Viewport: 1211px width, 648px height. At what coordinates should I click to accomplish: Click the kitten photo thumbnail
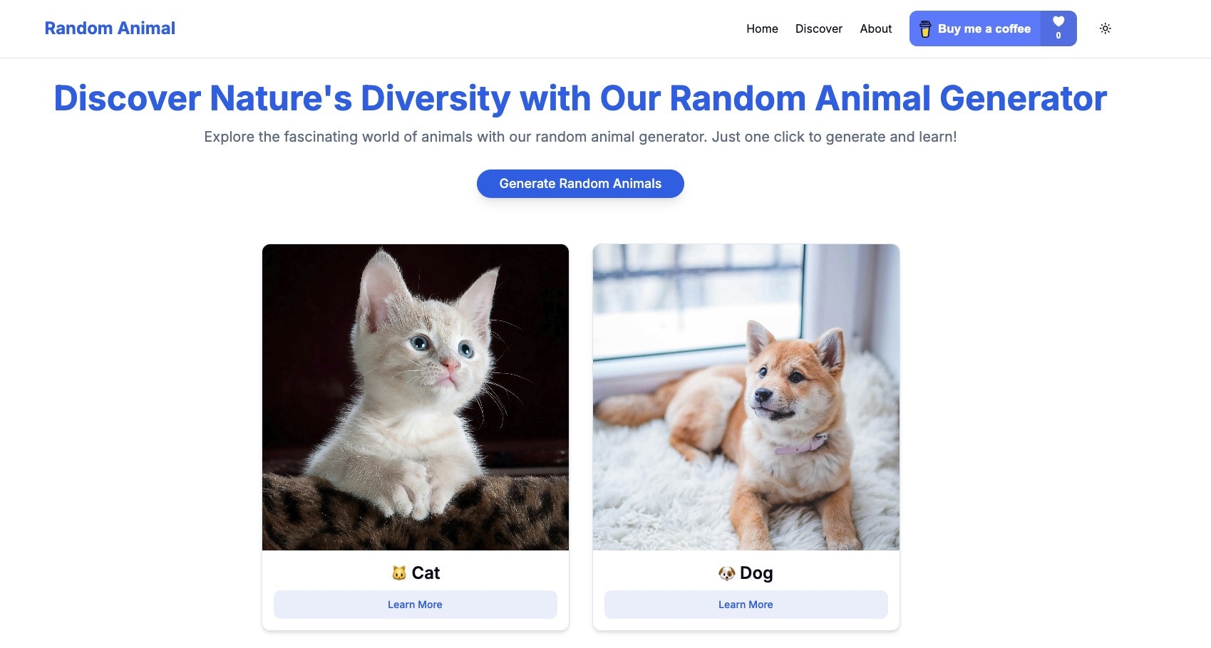click(415, 397)
